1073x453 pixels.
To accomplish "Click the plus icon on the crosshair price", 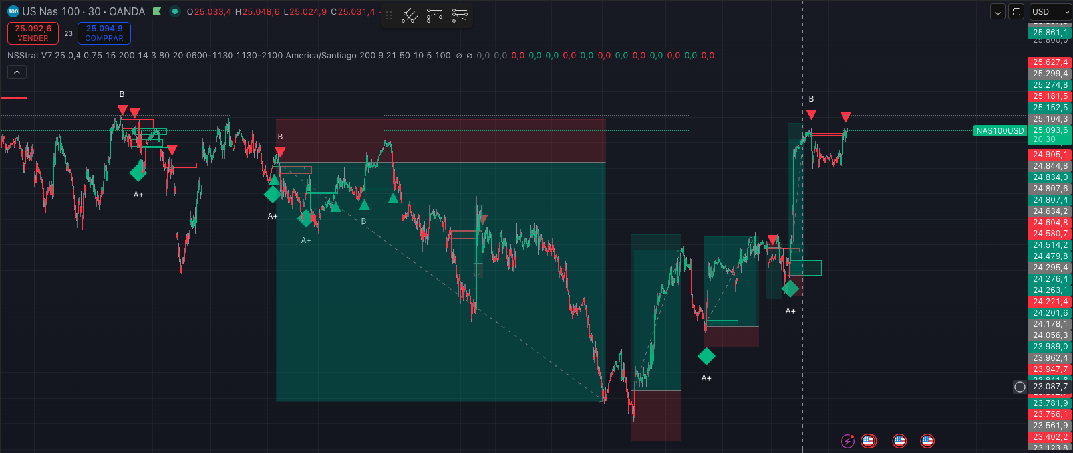I will [1020, 387].
